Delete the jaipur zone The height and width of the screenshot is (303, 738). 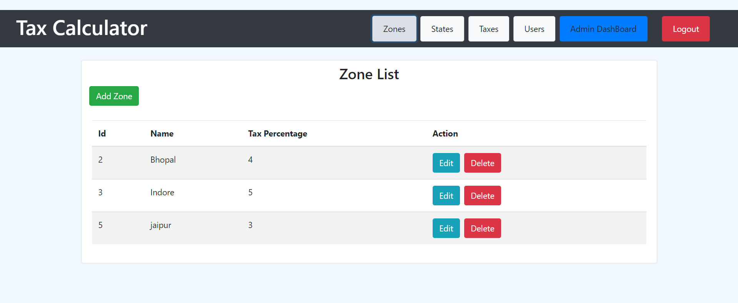pyautogui.click(x=483, y=228)
